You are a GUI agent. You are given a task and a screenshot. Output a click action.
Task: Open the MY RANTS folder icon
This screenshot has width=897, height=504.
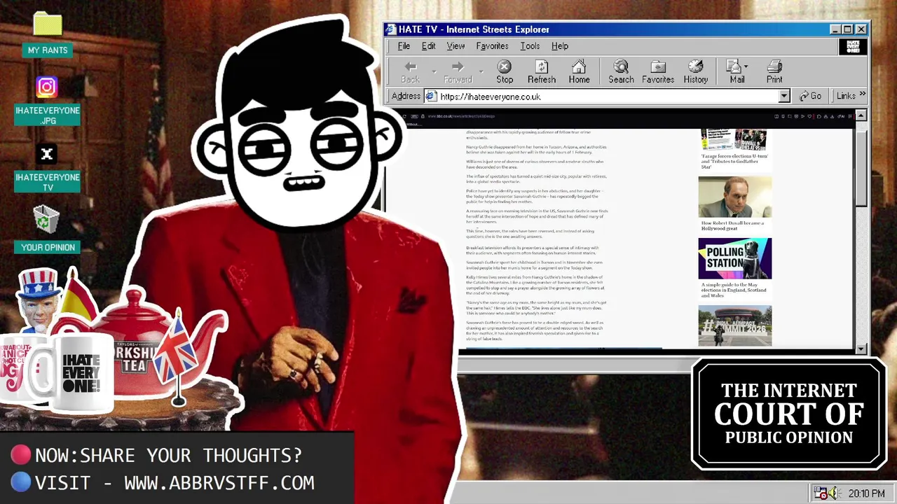pyautogui.click(x=48, y=25)
